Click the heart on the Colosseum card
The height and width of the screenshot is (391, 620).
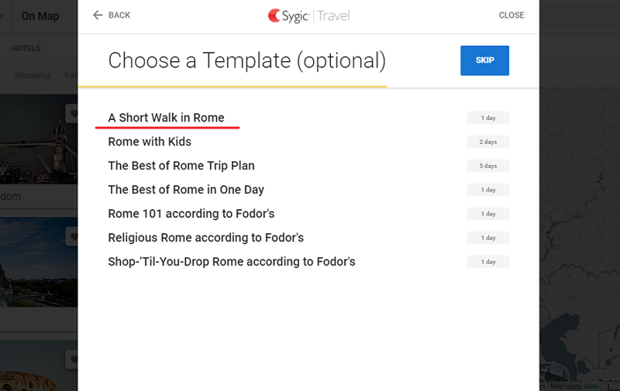(74, 359)
